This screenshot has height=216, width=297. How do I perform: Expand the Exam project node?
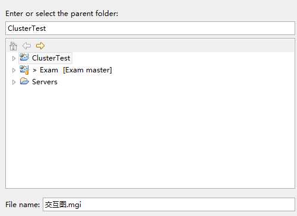(x=14, y=70)
